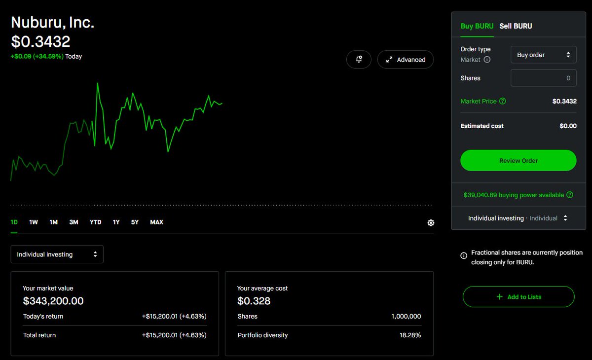The width and height of the screenshot is (592, 360).
Task: Select the 1M chart range
Action: [x=53, y=222]
